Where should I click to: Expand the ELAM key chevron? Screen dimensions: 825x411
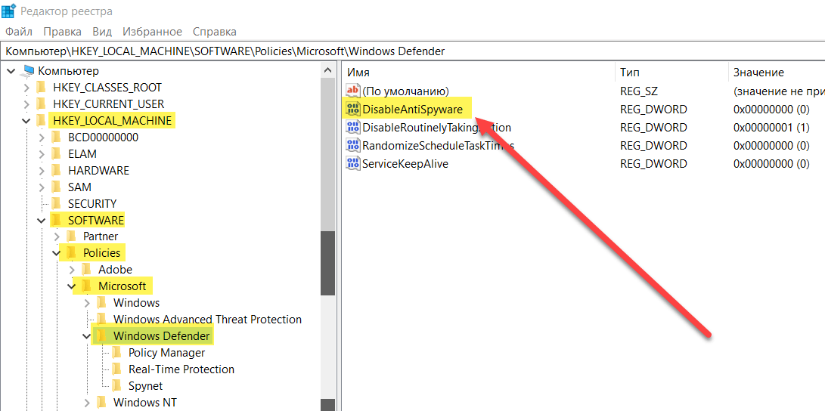point(42,155)
